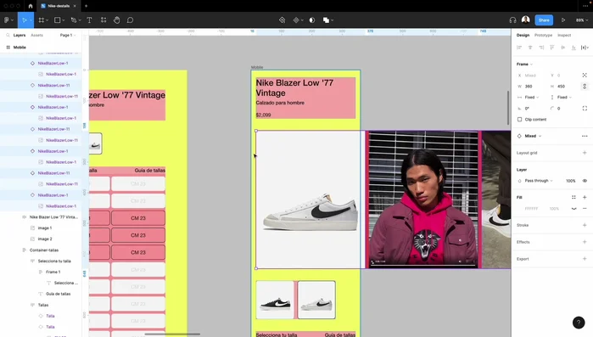Open the Boolean groups icon
Viewport: 593px width, 337px height.
click(326, 20)
